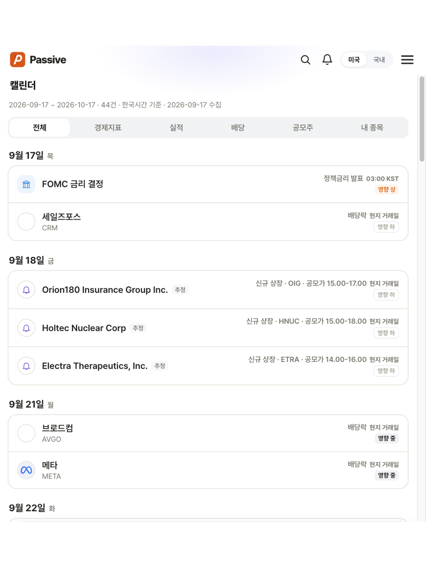Viewport: 426px width, 568px height.
Task: Select the 전체 tab
Action: point(40,127)
